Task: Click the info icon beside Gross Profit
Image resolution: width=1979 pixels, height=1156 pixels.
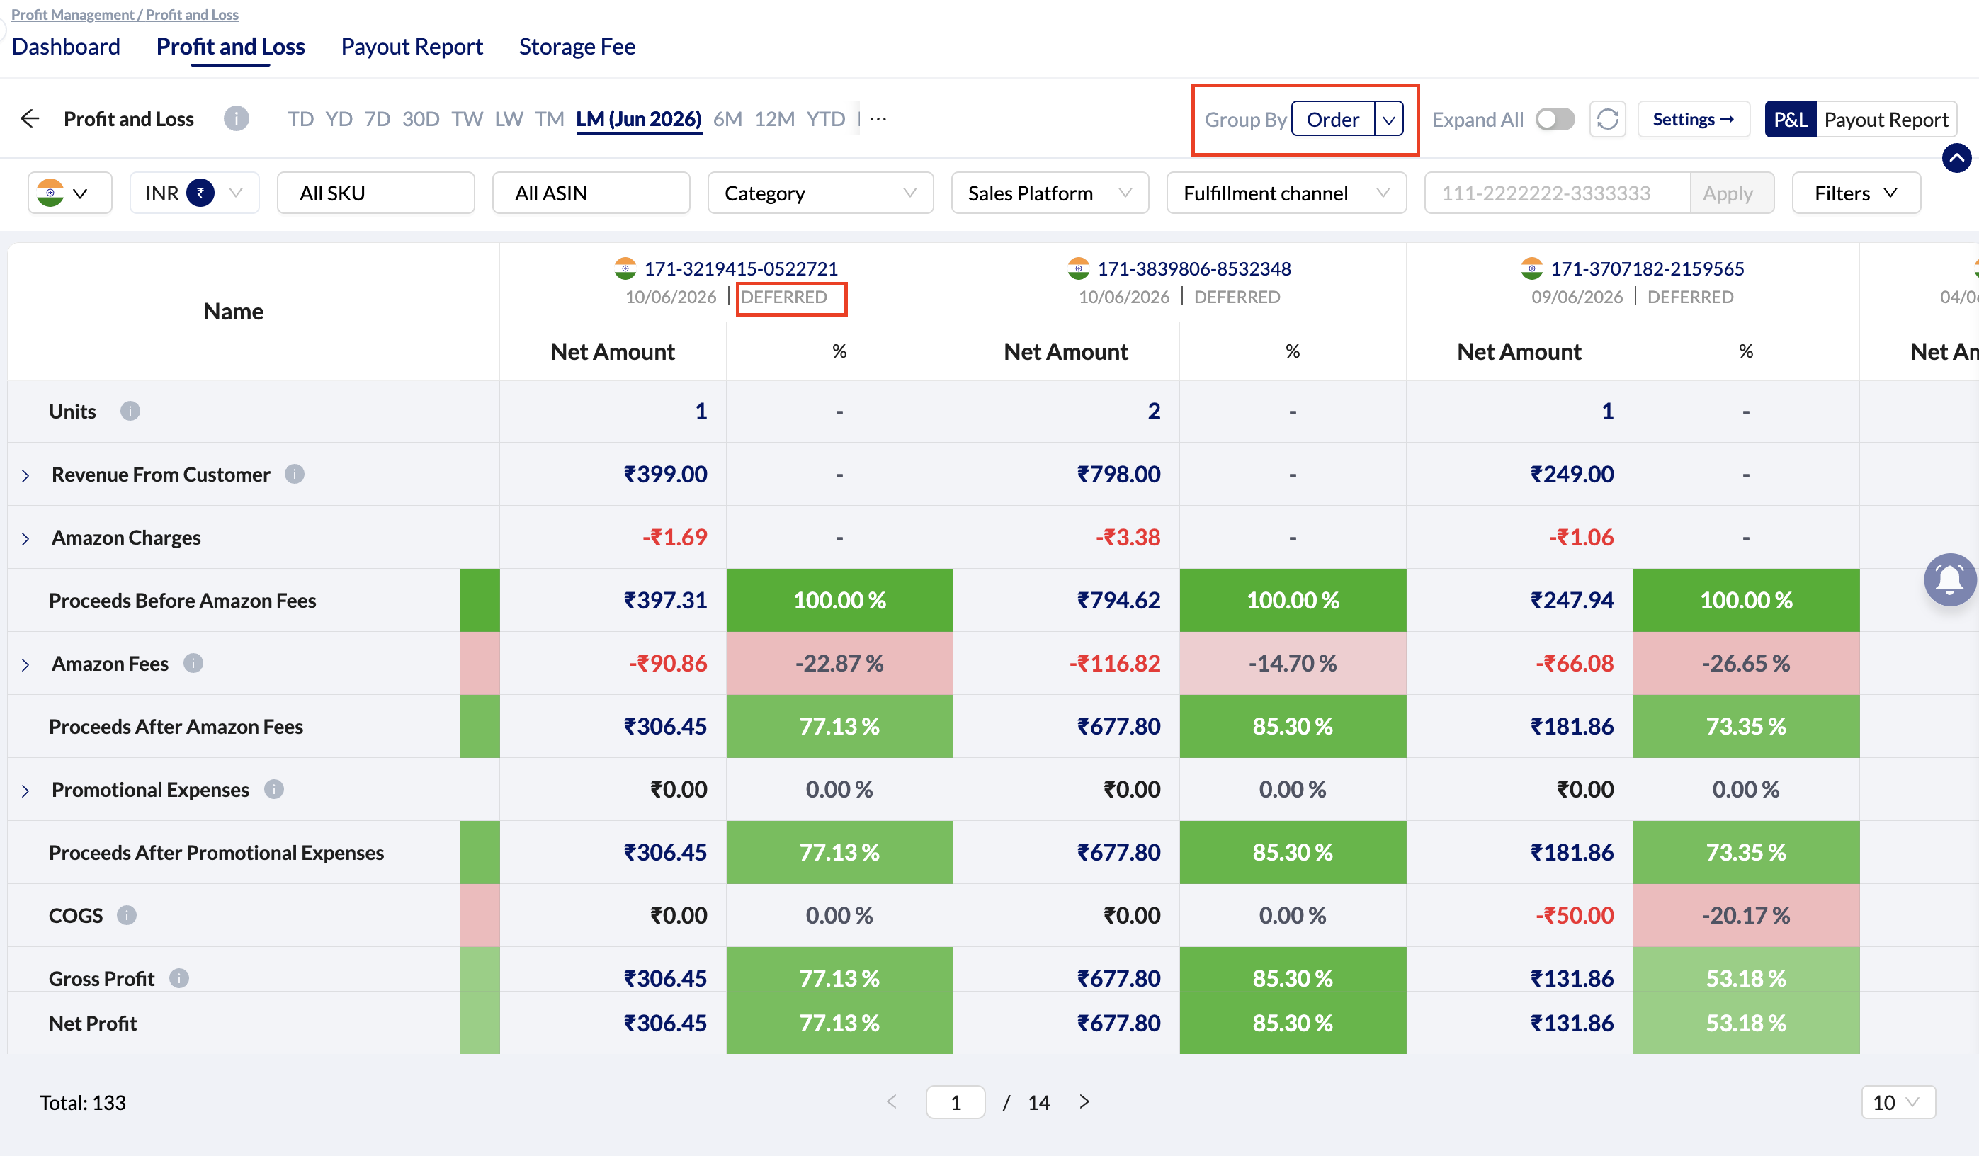Action: [179, 977]
